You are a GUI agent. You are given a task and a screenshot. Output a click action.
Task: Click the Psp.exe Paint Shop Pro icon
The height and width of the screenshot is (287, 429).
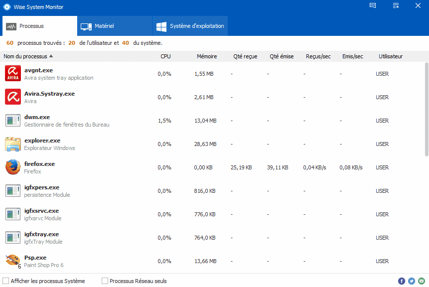[x=13, y=261]
